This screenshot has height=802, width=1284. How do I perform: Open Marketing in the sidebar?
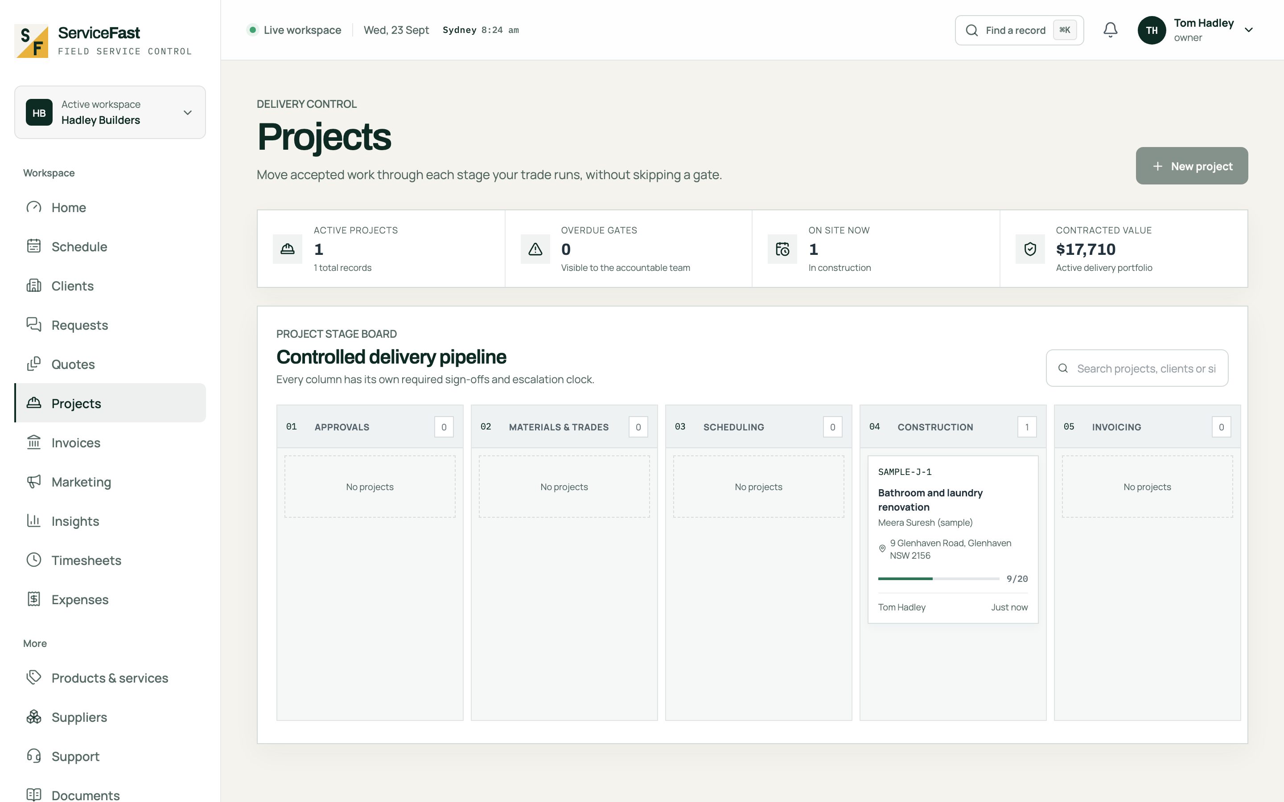[x=110, y=482]
